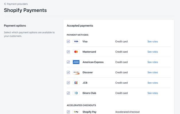180x114 pixels.
Task: Click the Diners Club label text
Action: [x=89, y=93]
